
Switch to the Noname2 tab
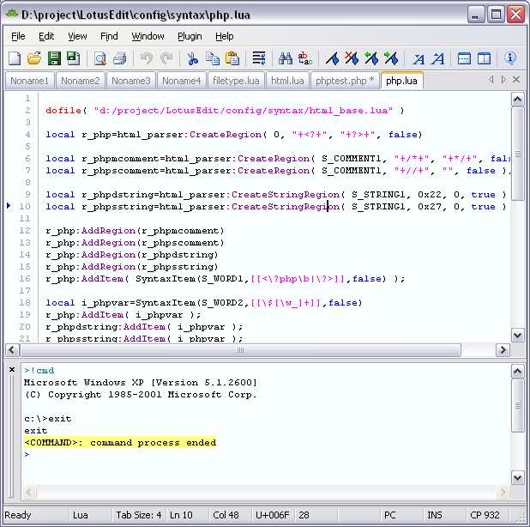[x=81, y=81]
